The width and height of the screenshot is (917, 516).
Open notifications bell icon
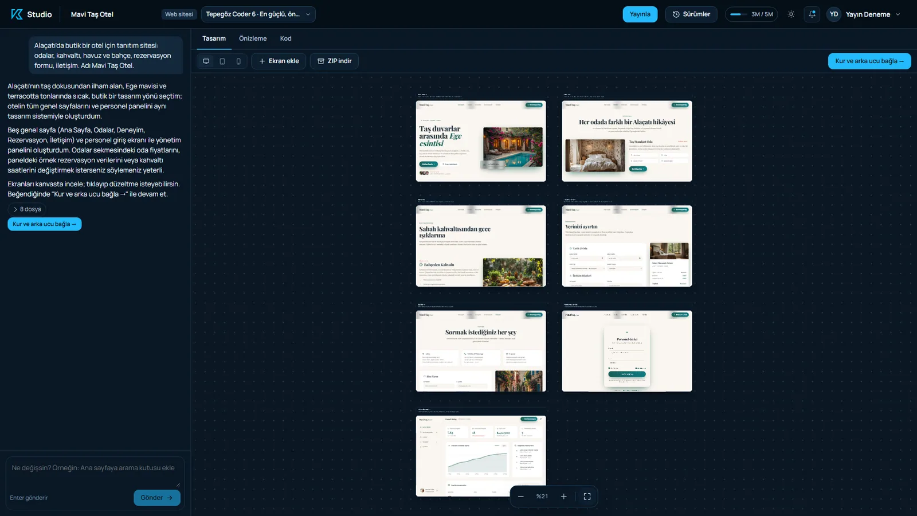[x=812, y=14]
